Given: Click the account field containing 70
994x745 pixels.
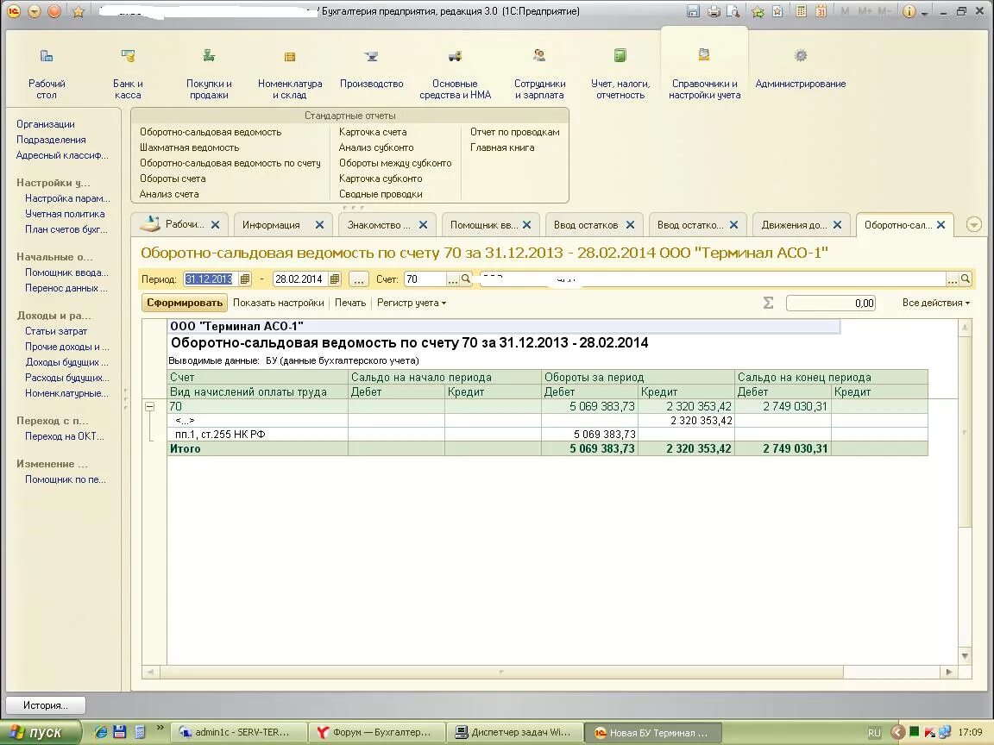Looking at the screenshot, I should [425, 279].
